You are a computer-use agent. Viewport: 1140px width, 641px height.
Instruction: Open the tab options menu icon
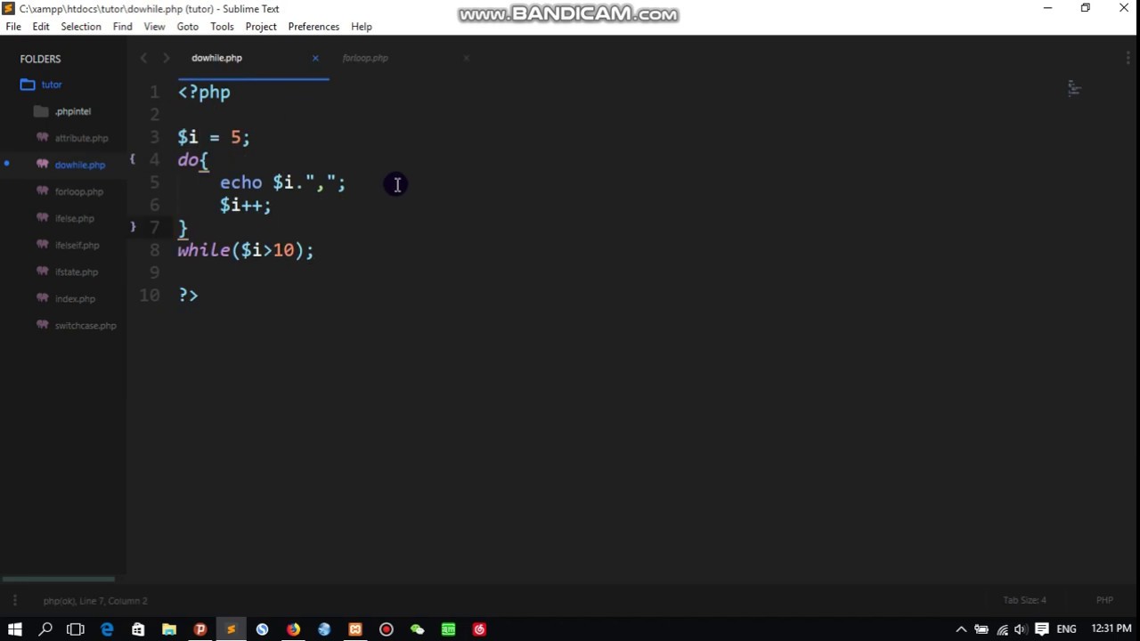coord(1128,58)
